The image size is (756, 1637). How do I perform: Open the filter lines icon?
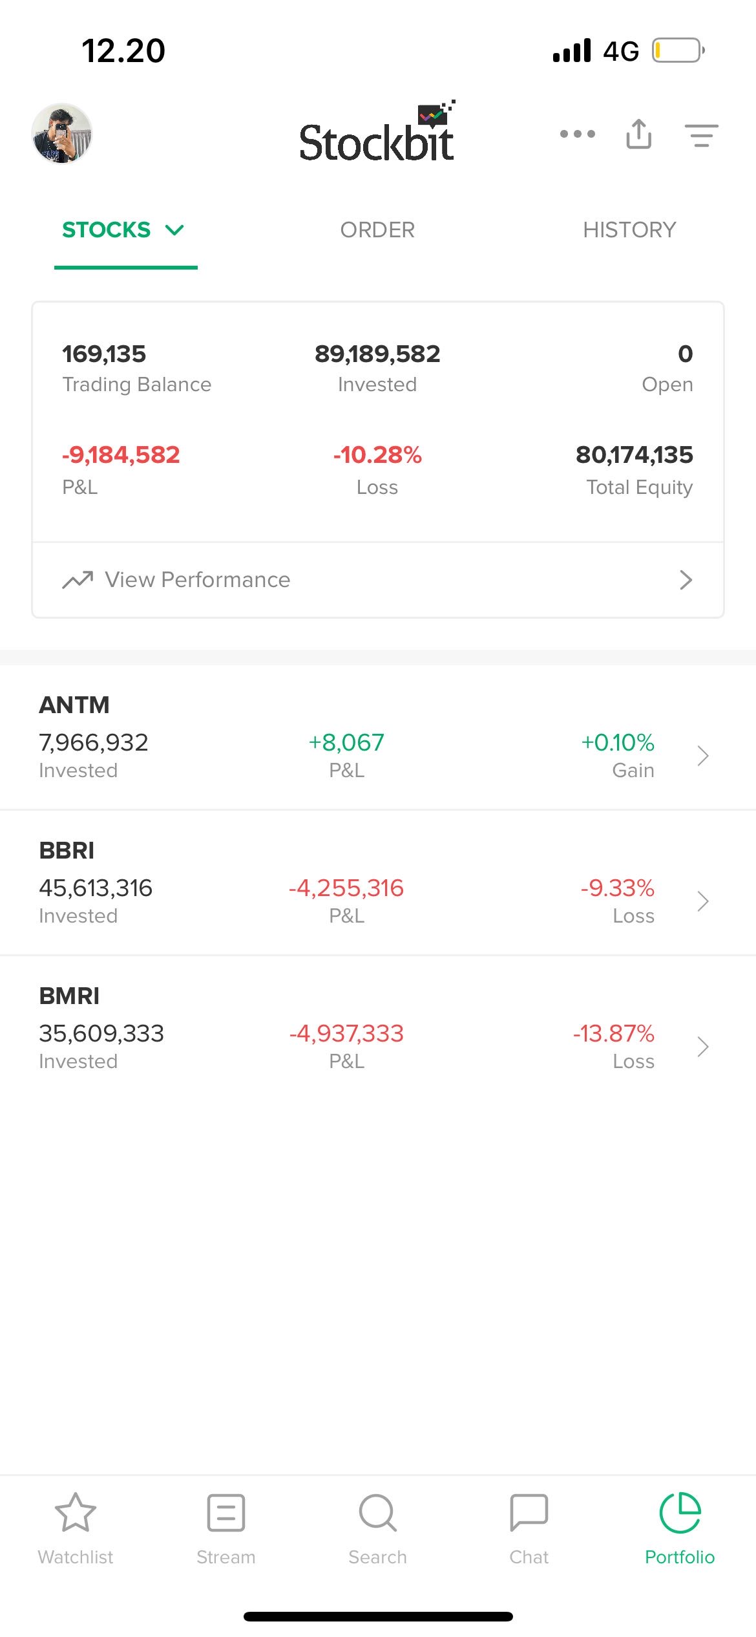point(701,135)
